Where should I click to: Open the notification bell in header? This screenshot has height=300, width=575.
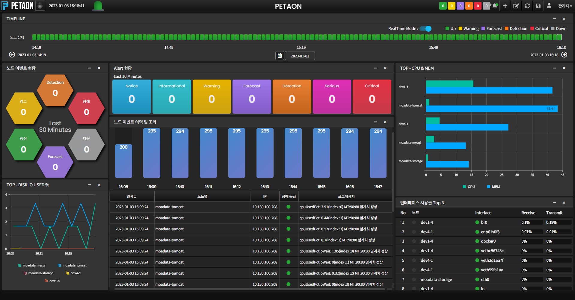click(495, 6)
